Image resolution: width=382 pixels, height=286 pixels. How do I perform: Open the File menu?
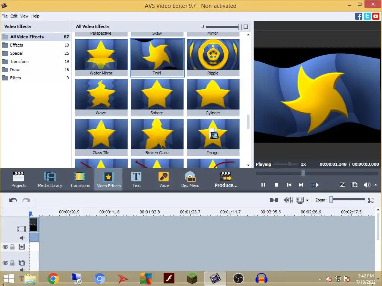[4, 16]
